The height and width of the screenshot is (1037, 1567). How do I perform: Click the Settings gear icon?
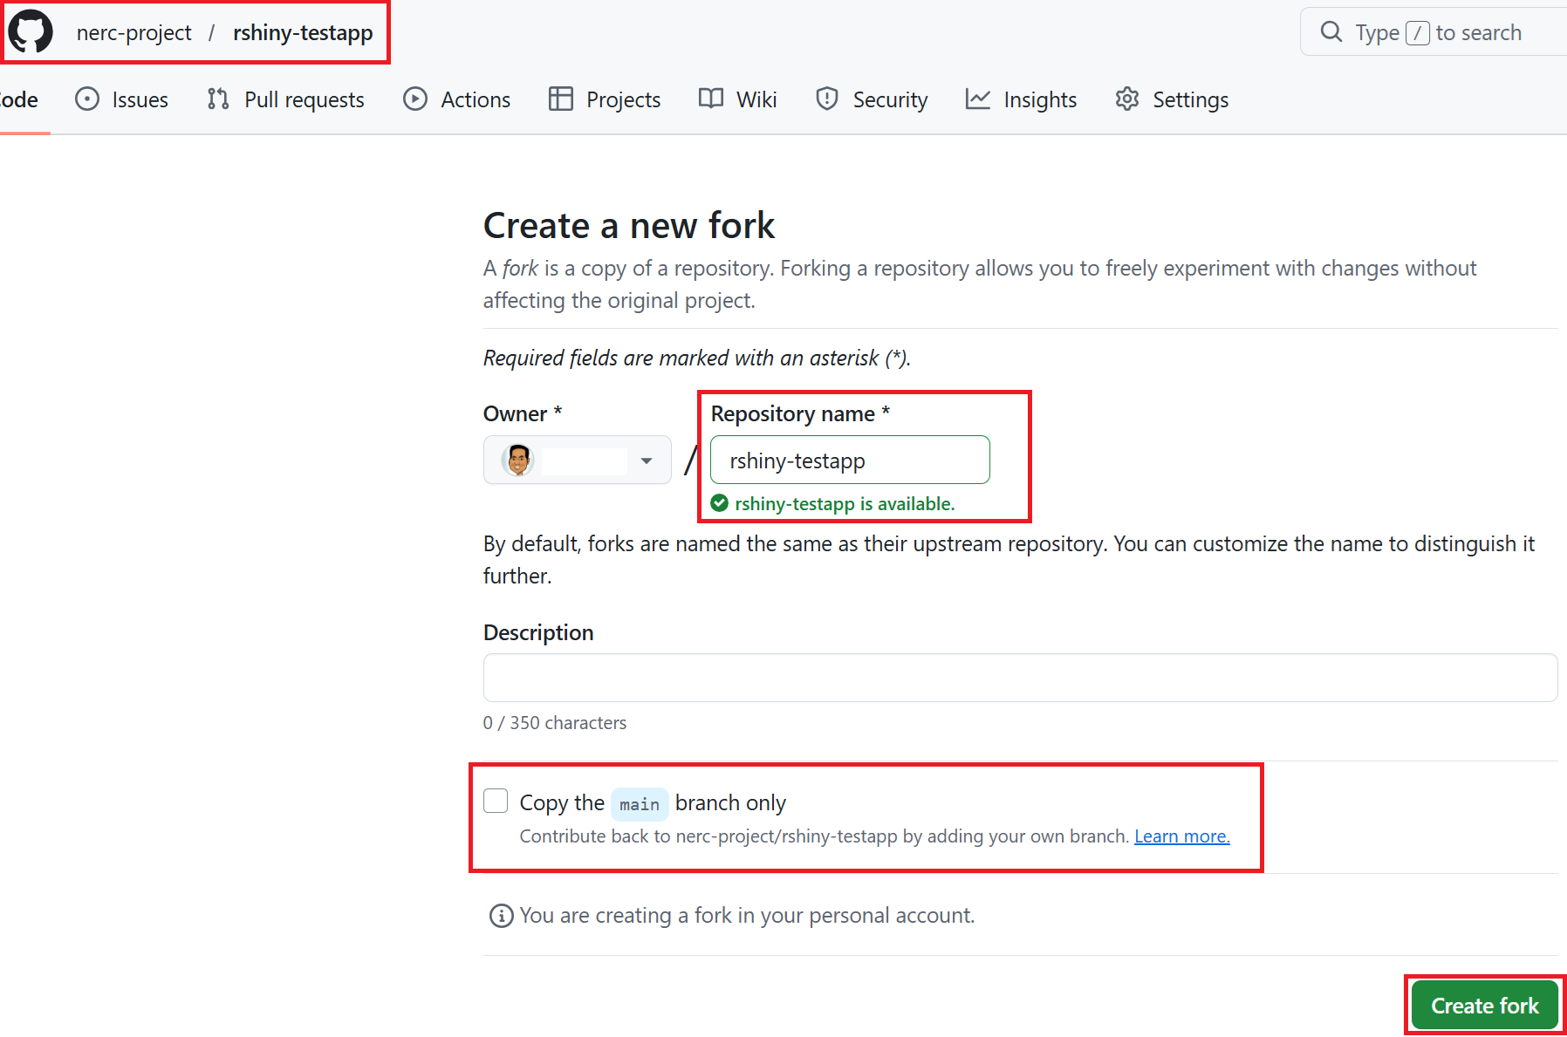pyautogui.click(x=1127, y=99)
